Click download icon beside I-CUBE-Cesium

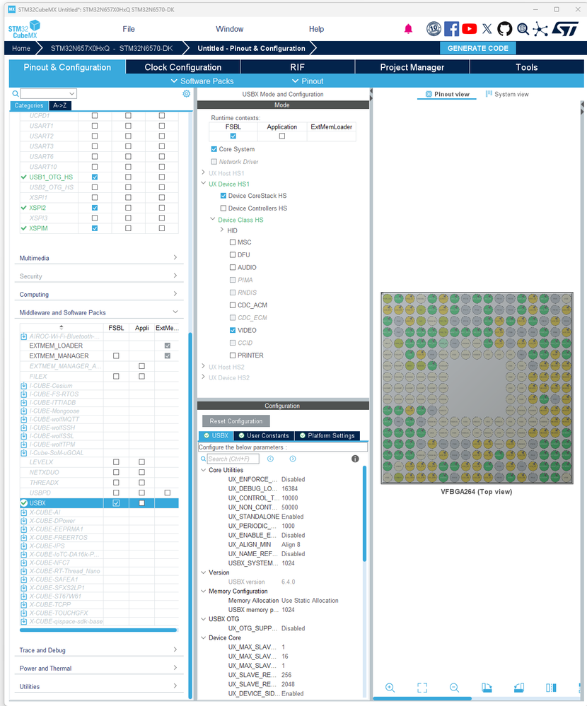pos(24,386)
